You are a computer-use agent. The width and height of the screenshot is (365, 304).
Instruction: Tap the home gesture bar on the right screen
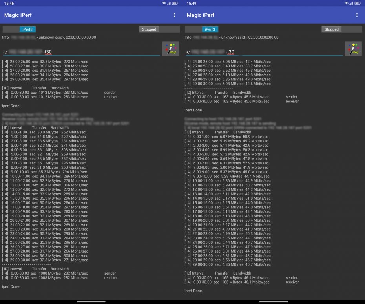(274, 301)
